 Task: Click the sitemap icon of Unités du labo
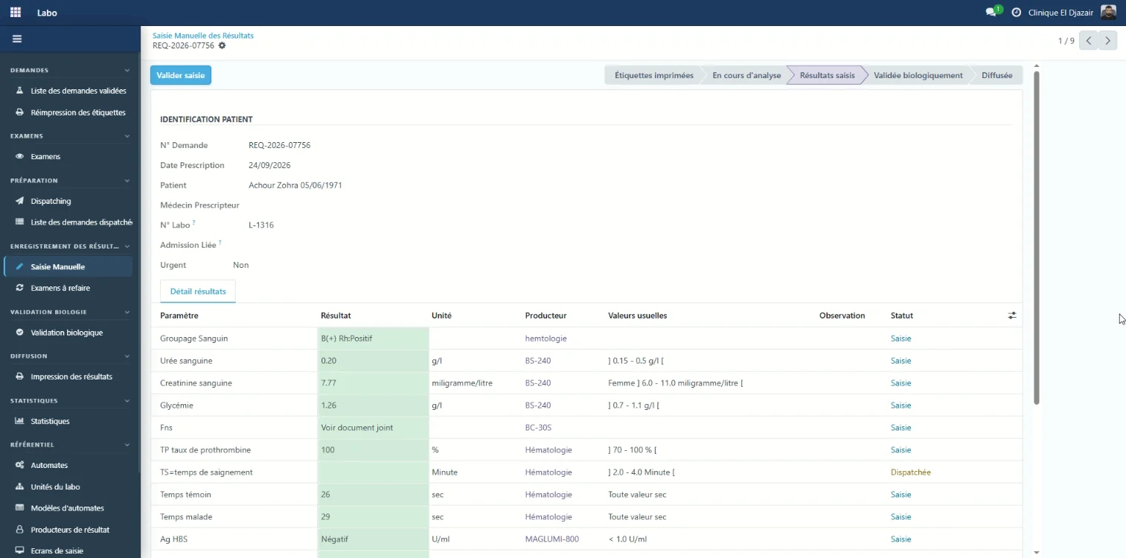click(19, 487)
